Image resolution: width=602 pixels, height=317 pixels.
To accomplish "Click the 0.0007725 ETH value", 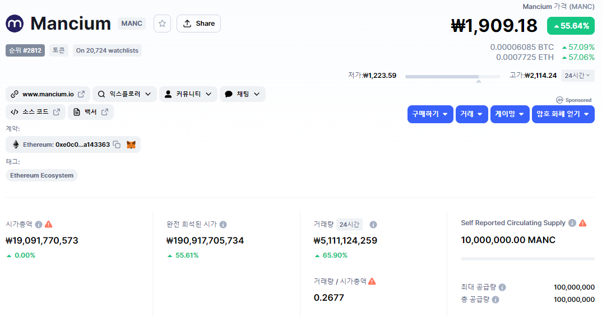I will coord(525,57).
